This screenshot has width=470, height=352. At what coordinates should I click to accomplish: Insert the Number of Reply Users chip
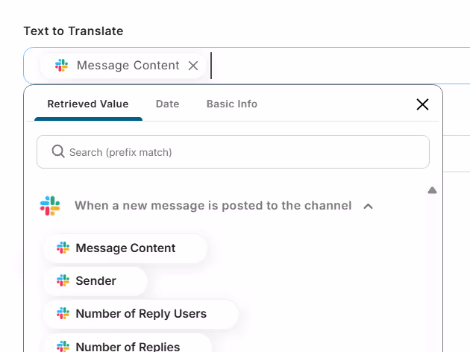pyautogui.click(x=140, y=314)
